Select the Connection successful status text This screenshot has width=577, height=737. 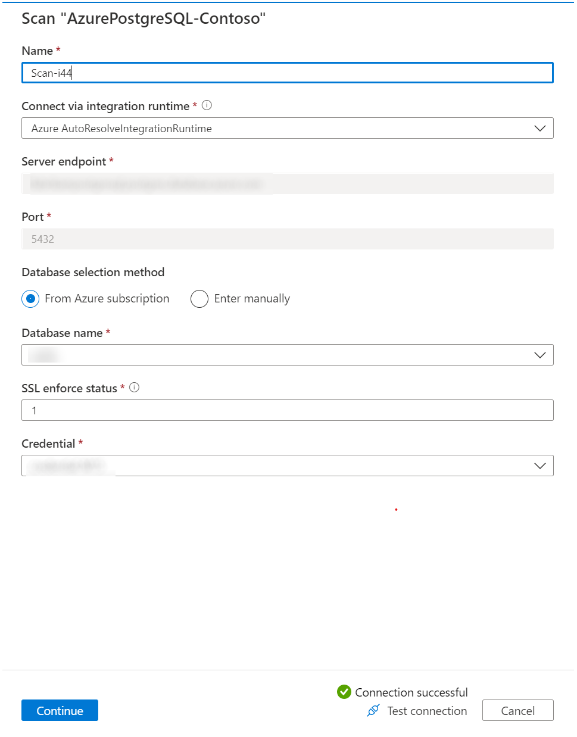coord(411,692)
